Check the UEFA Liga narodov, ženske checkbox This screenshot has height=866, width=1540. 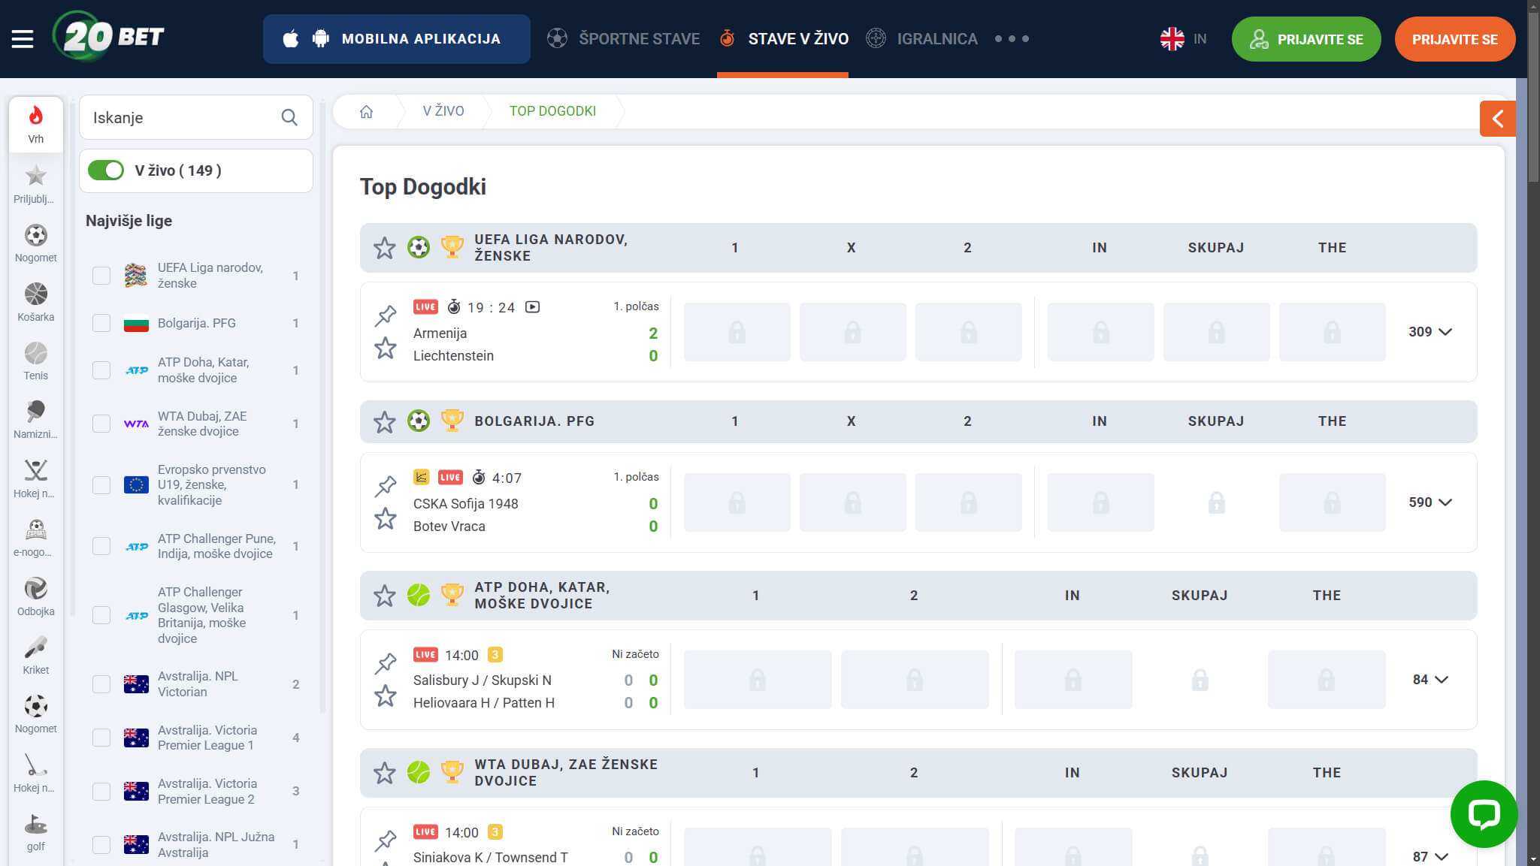[101, 276]
